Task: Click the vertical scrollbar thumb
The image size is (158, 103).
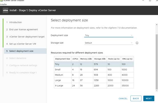Action: click(157, 62)
